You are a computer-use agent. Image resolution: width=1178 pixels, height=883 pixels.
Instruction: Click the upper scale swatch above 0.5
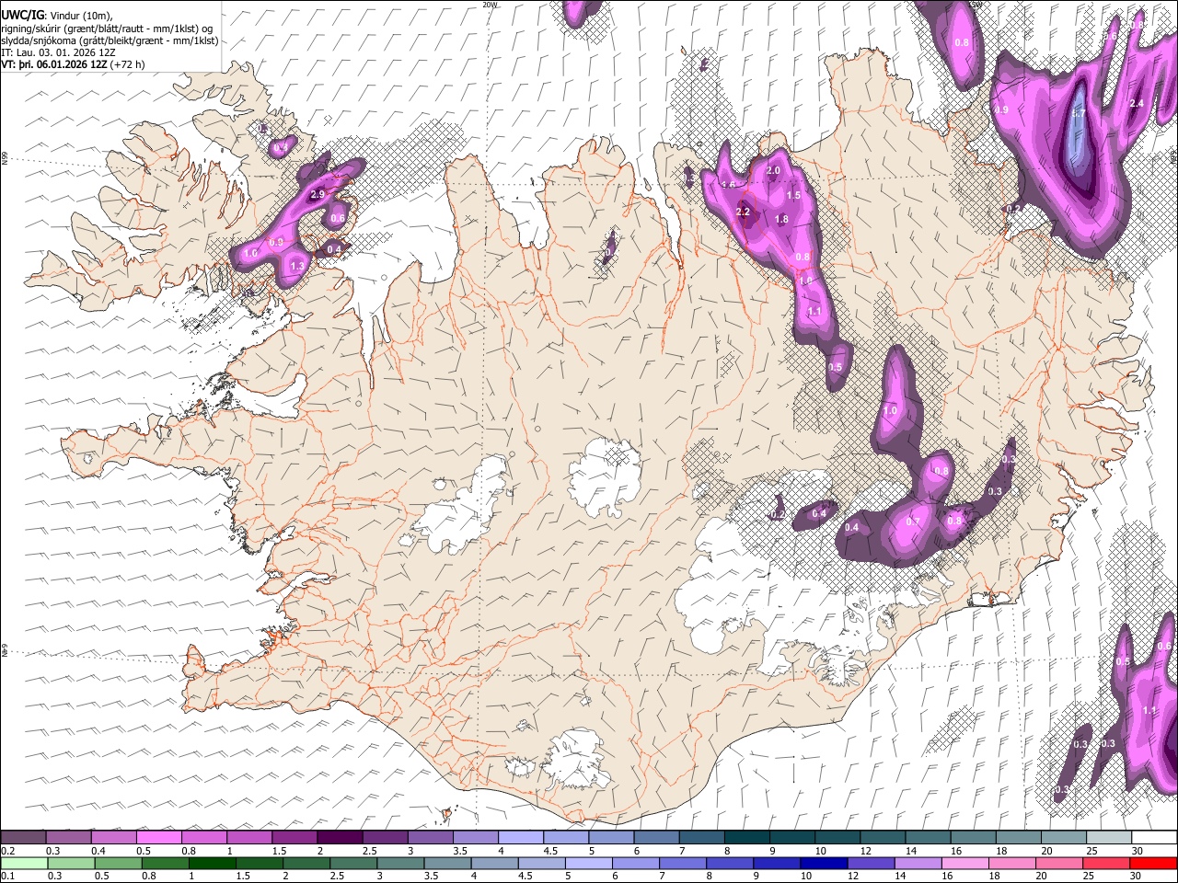(158, 837)
